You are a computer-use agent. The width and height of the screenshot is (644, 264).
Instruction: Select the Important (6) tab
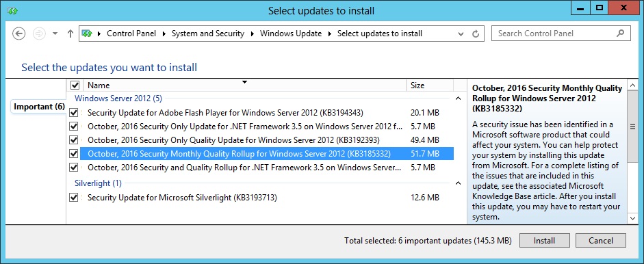40,107
